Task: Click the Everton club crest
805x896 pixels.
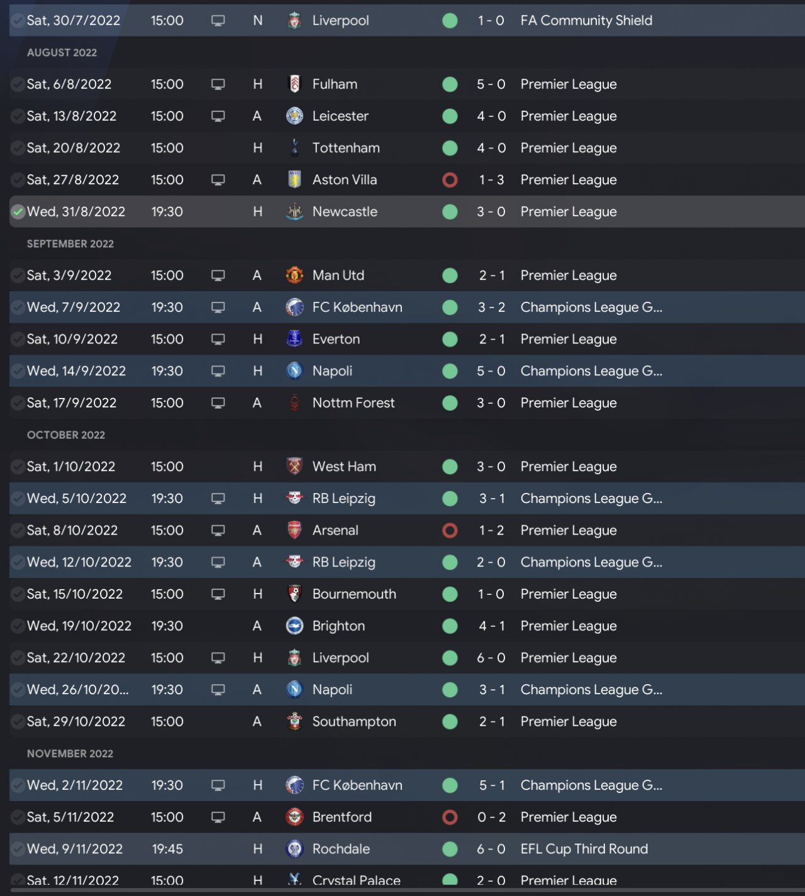Action: click(294, 339)
